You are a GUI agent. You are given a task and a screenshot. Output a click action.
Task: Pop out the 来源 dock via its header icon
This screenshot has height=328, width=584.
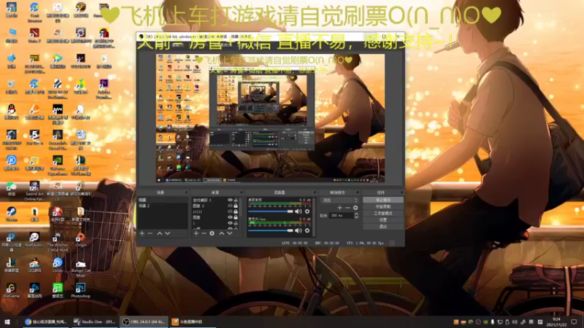click(242, 192)
